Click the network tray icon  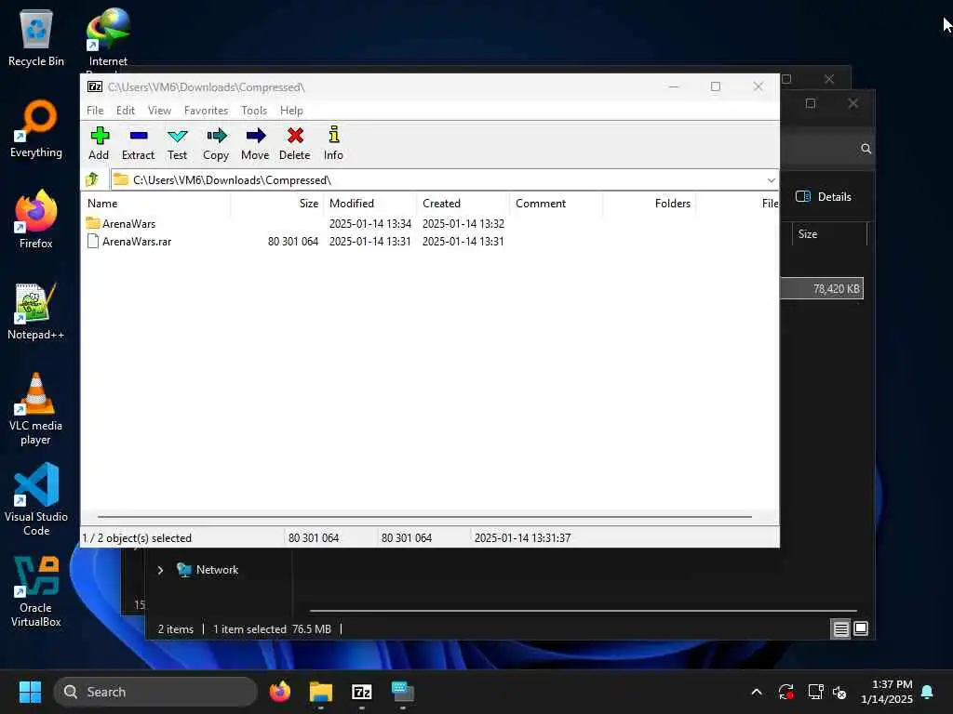[x=815, y=692]
